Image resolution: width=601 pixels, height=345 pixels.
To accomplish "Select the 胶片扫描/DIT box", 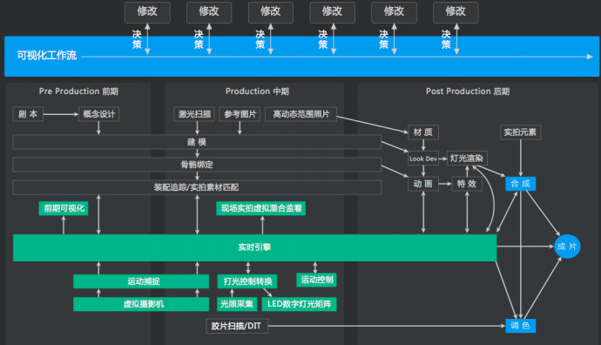I will click(237, 326).
